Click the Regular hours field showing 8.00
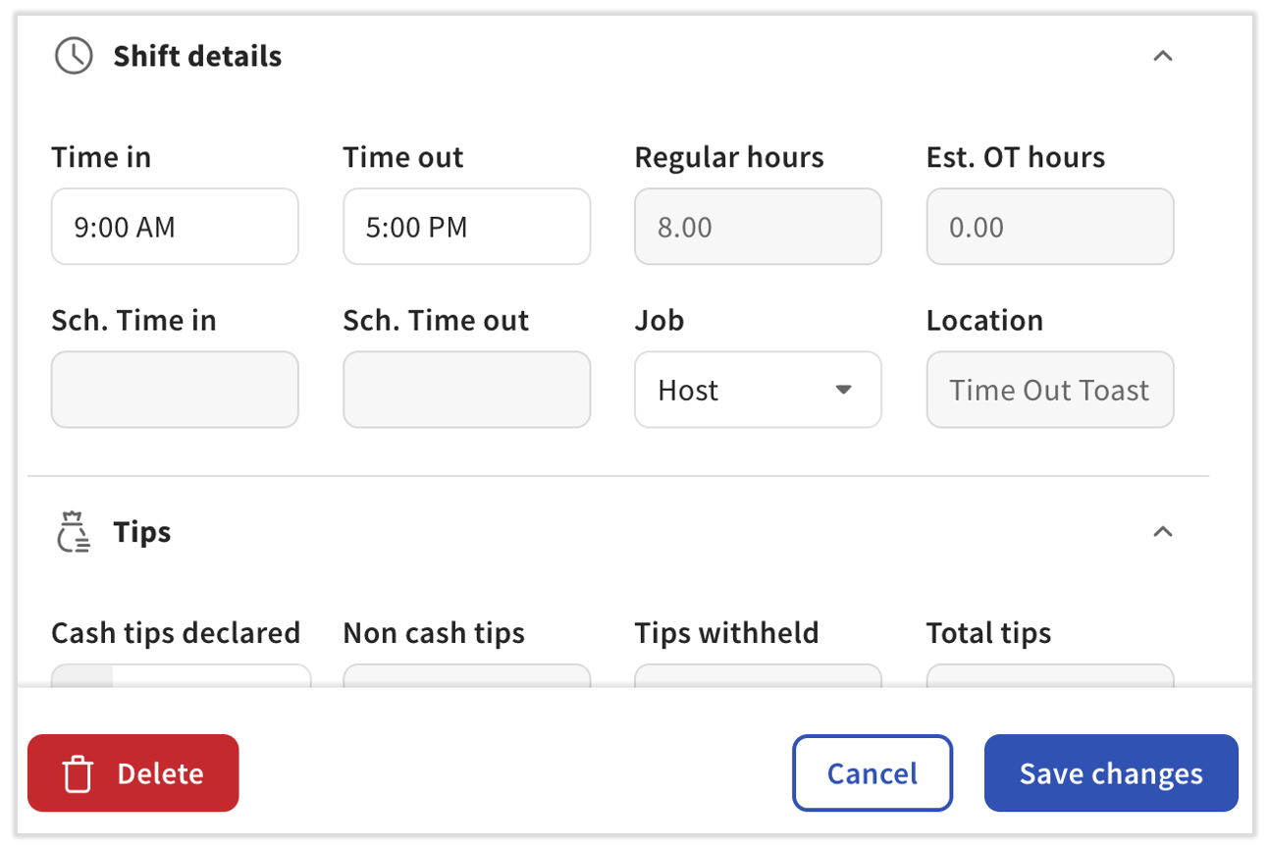This screenshot has height=848, width=1268. tap(758, 227)
